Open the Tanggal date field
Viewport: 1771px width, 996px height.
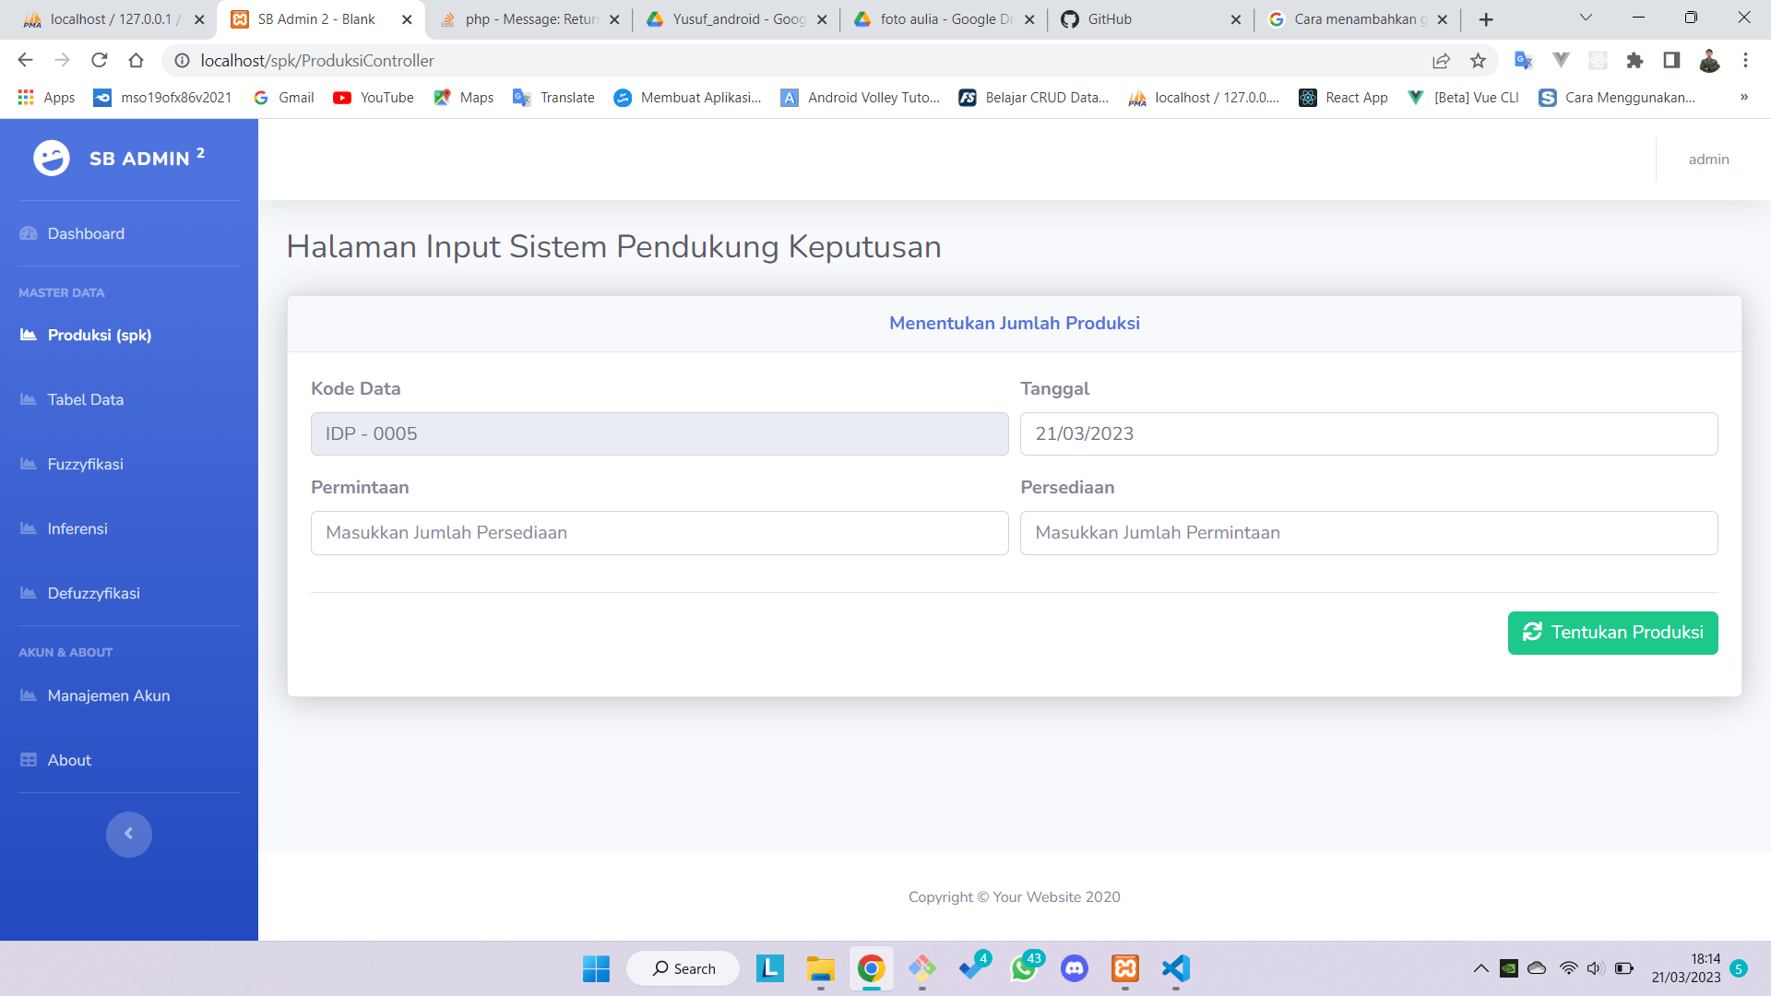(x=1368, y=434)
